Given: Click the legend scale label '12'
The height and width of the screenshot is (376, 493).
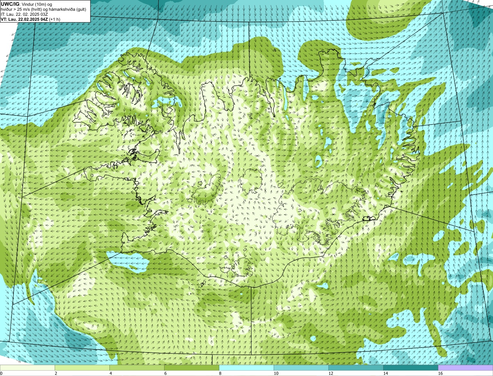Looking at the screenshot, I should pos(331,373).
